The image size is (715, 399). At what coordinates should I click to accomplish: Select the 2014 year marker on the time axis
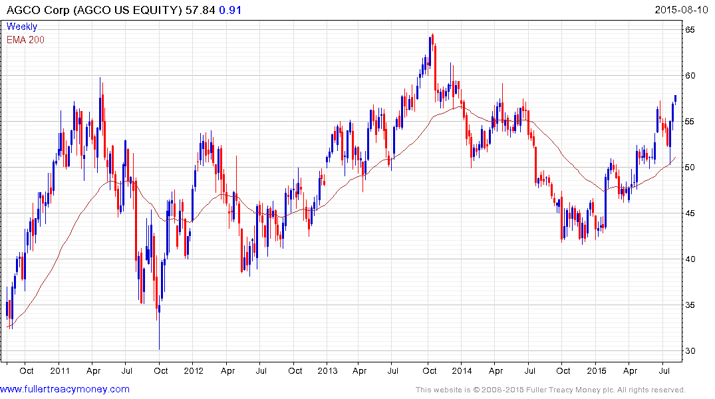pyautogui.click(x=462, y=370)
